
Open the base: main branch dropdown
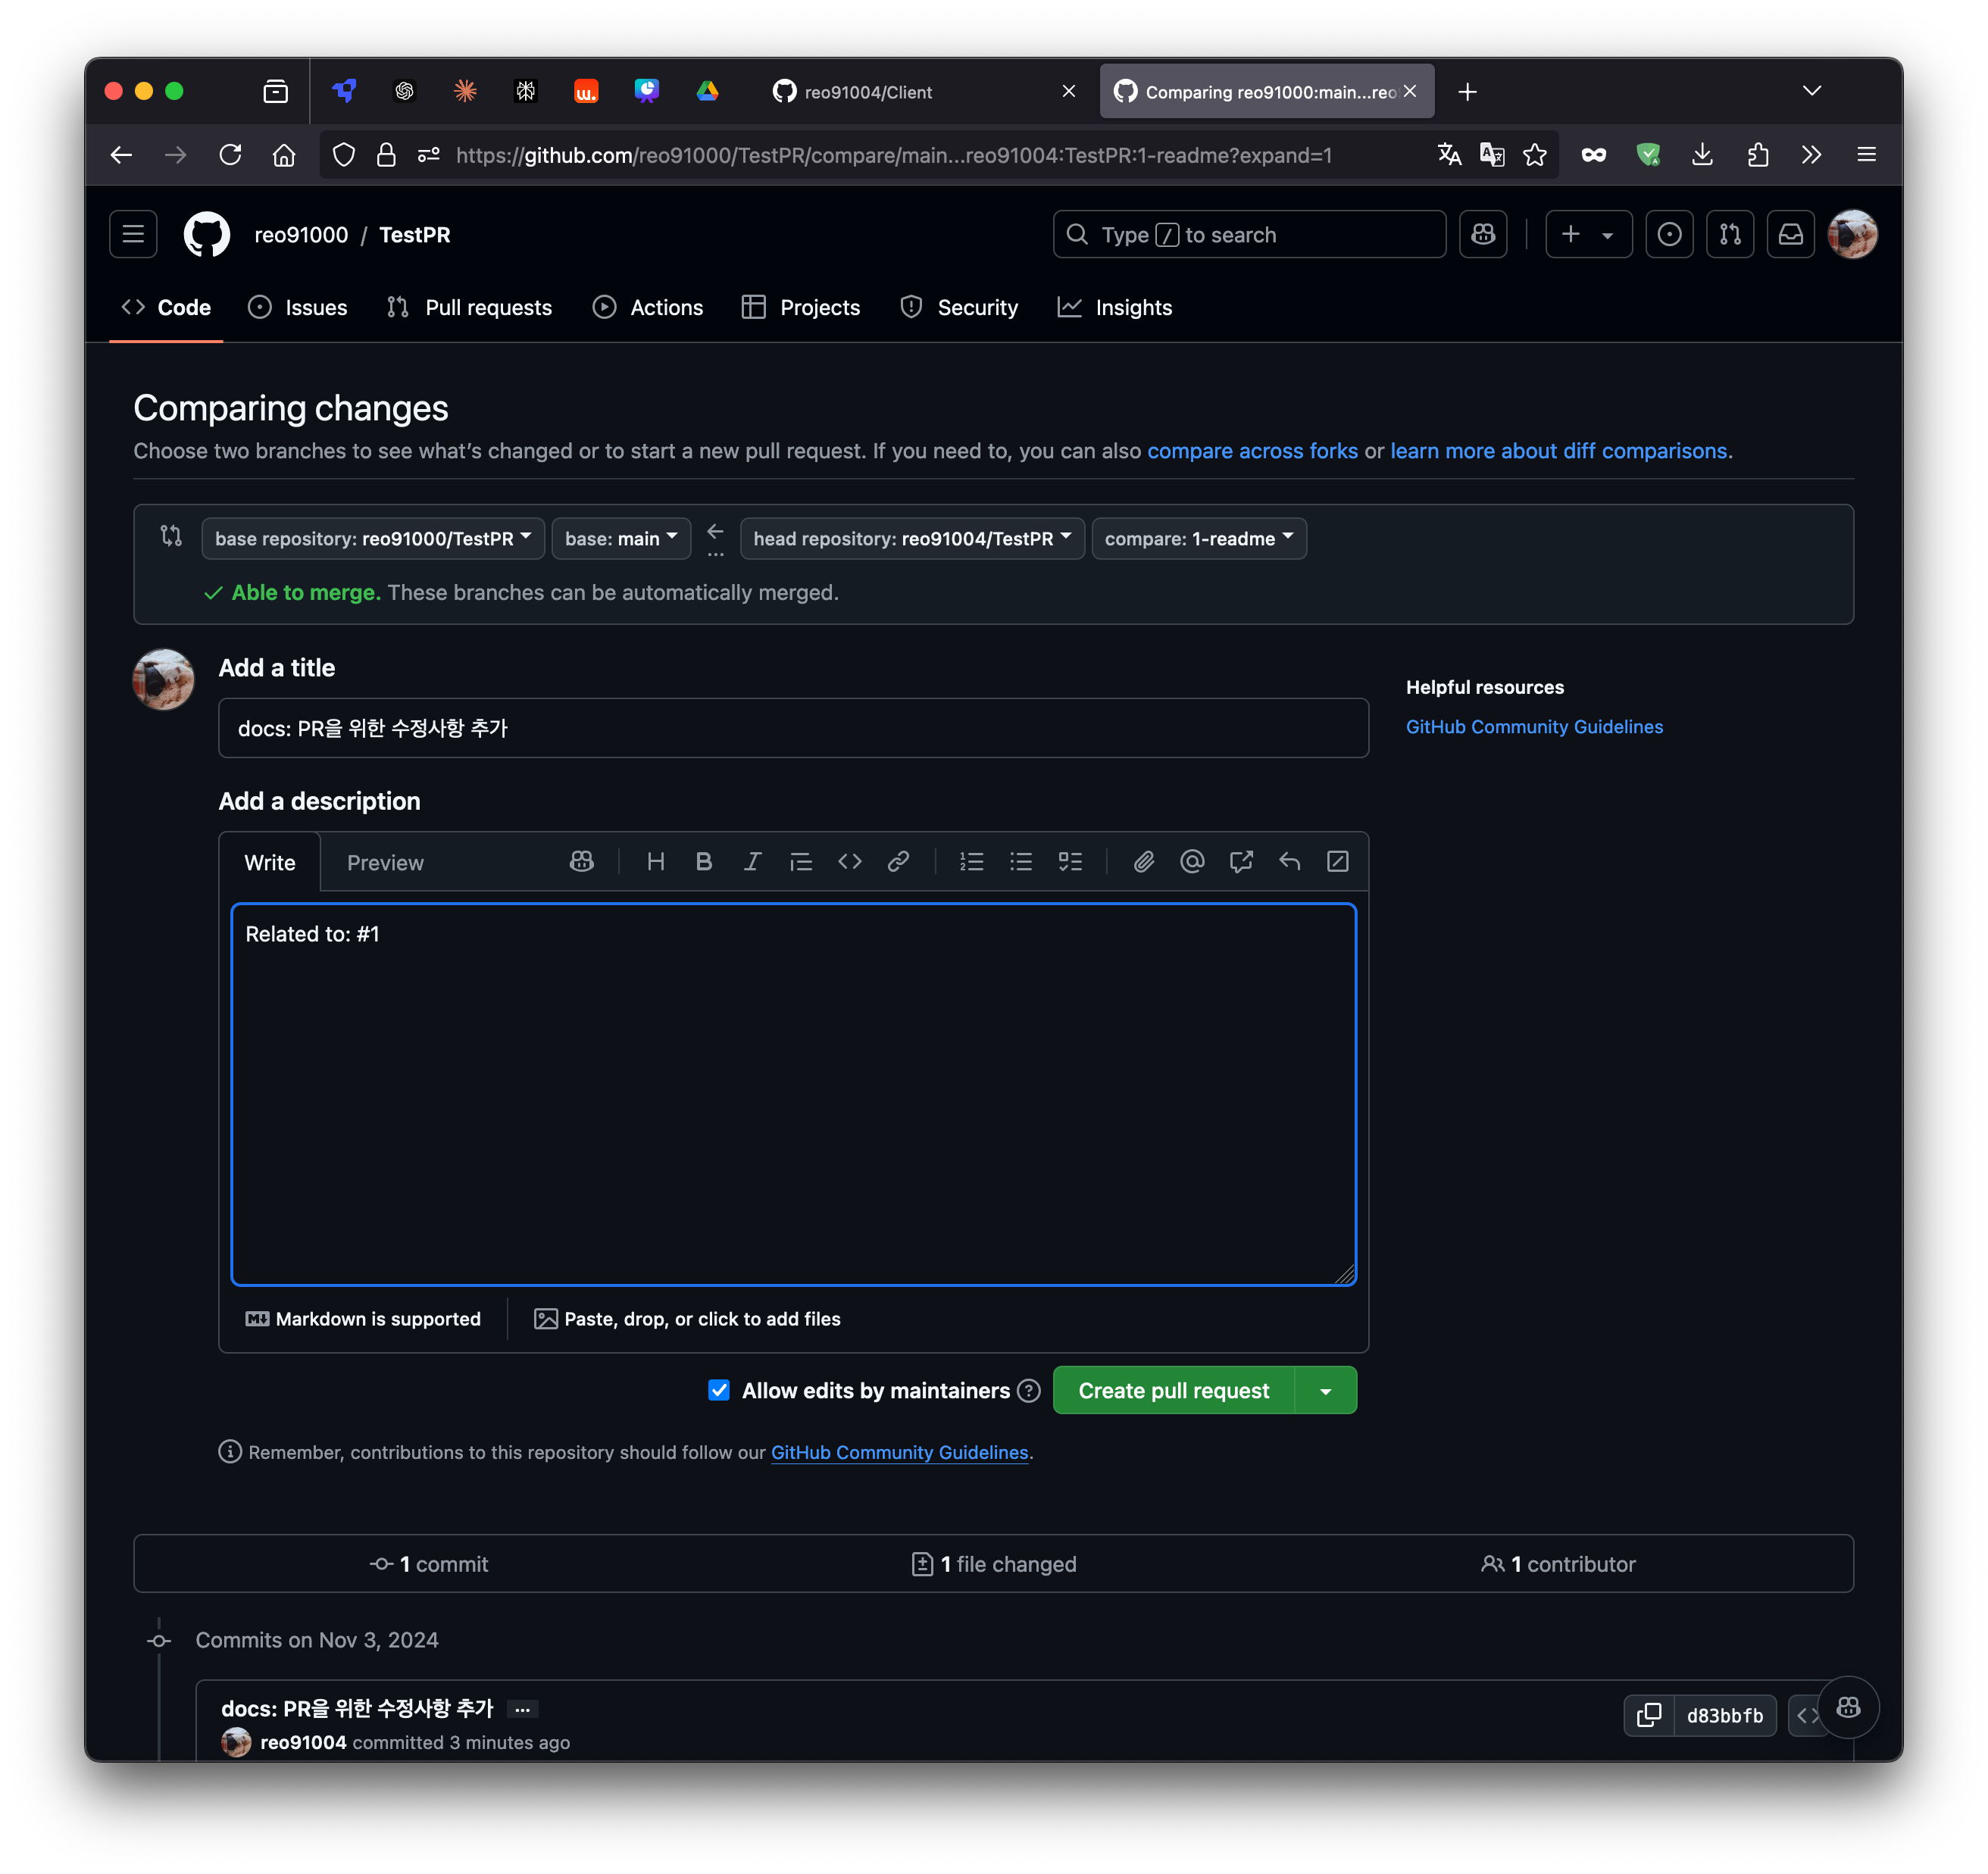click(620, 538)
